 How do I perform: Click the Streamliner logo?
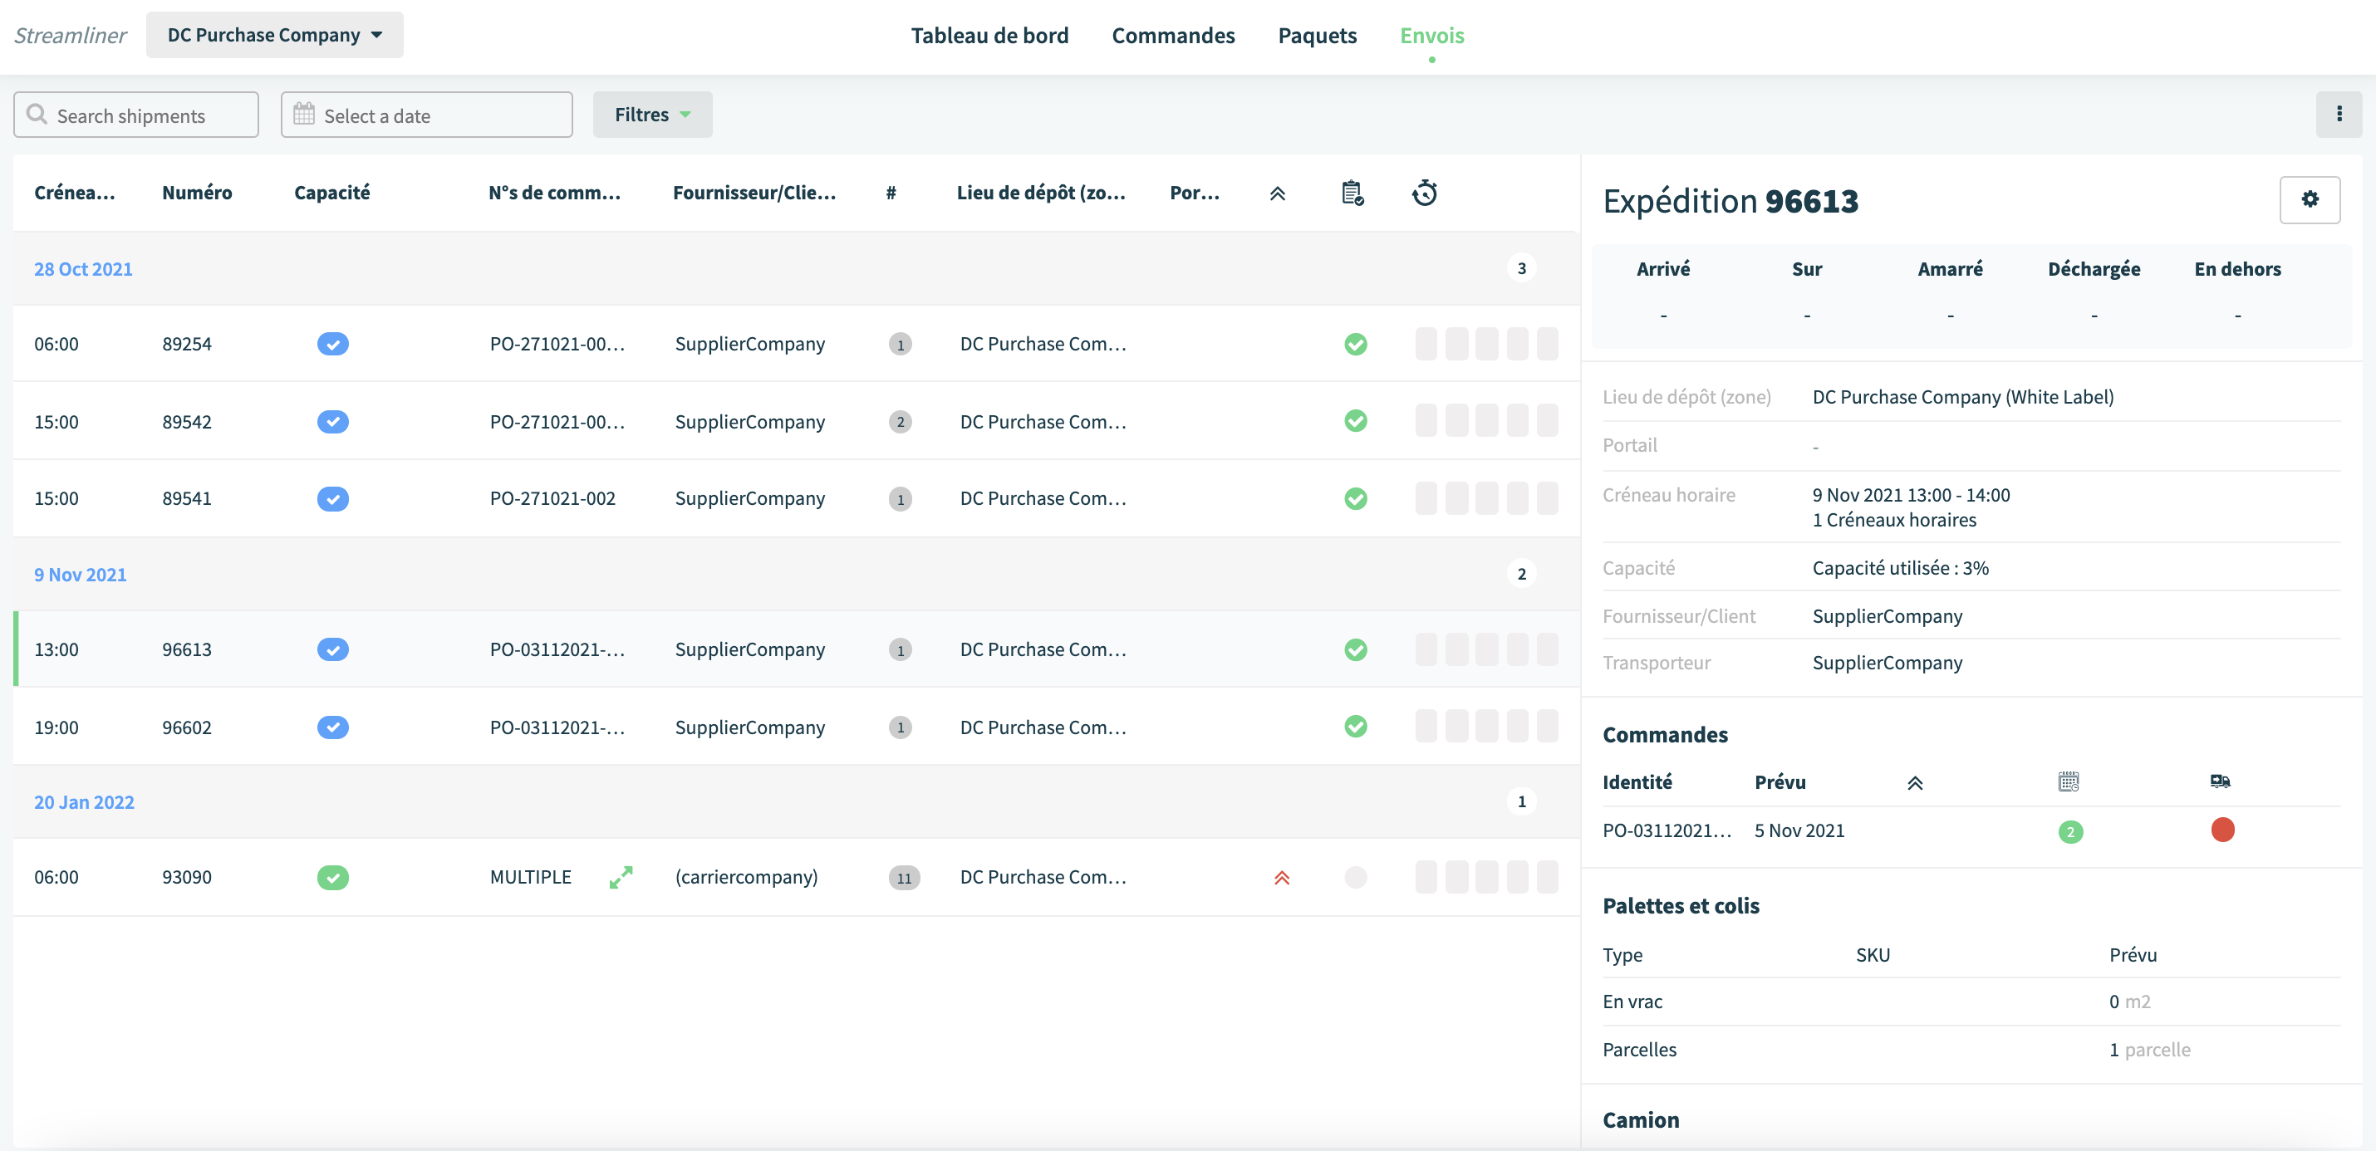tap(70, 35)
